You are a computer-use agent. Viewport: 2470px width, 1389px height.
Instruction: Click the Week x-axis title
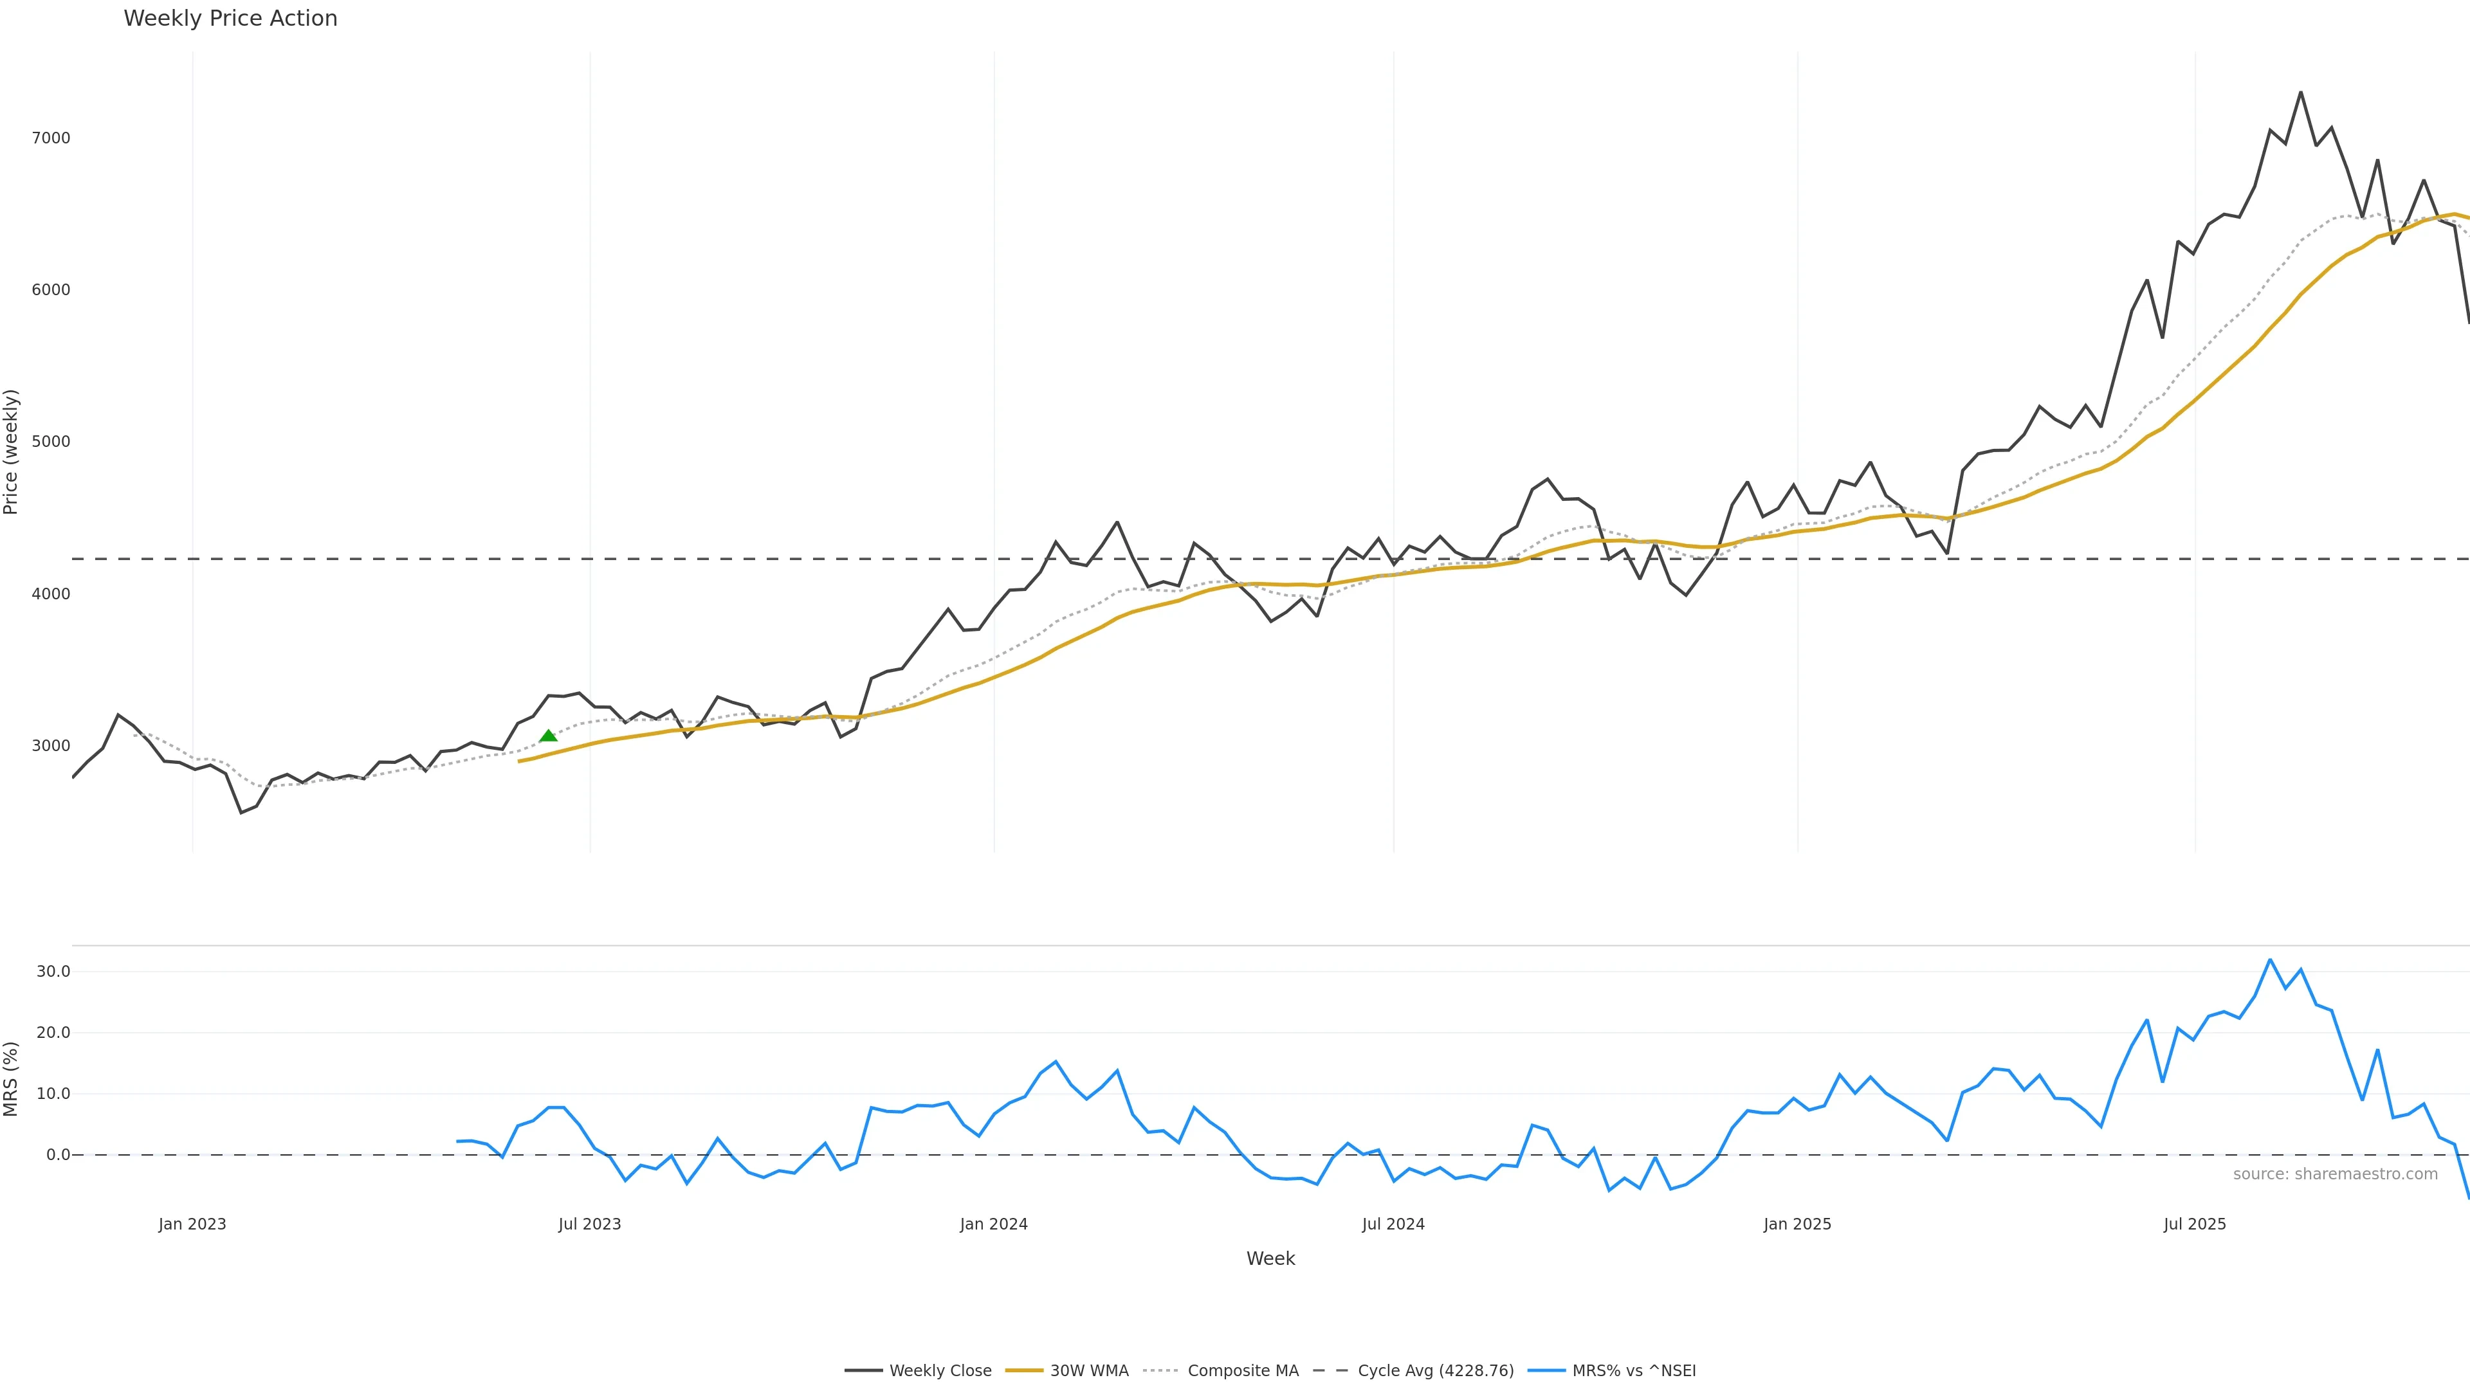tap(1270, 1258)
